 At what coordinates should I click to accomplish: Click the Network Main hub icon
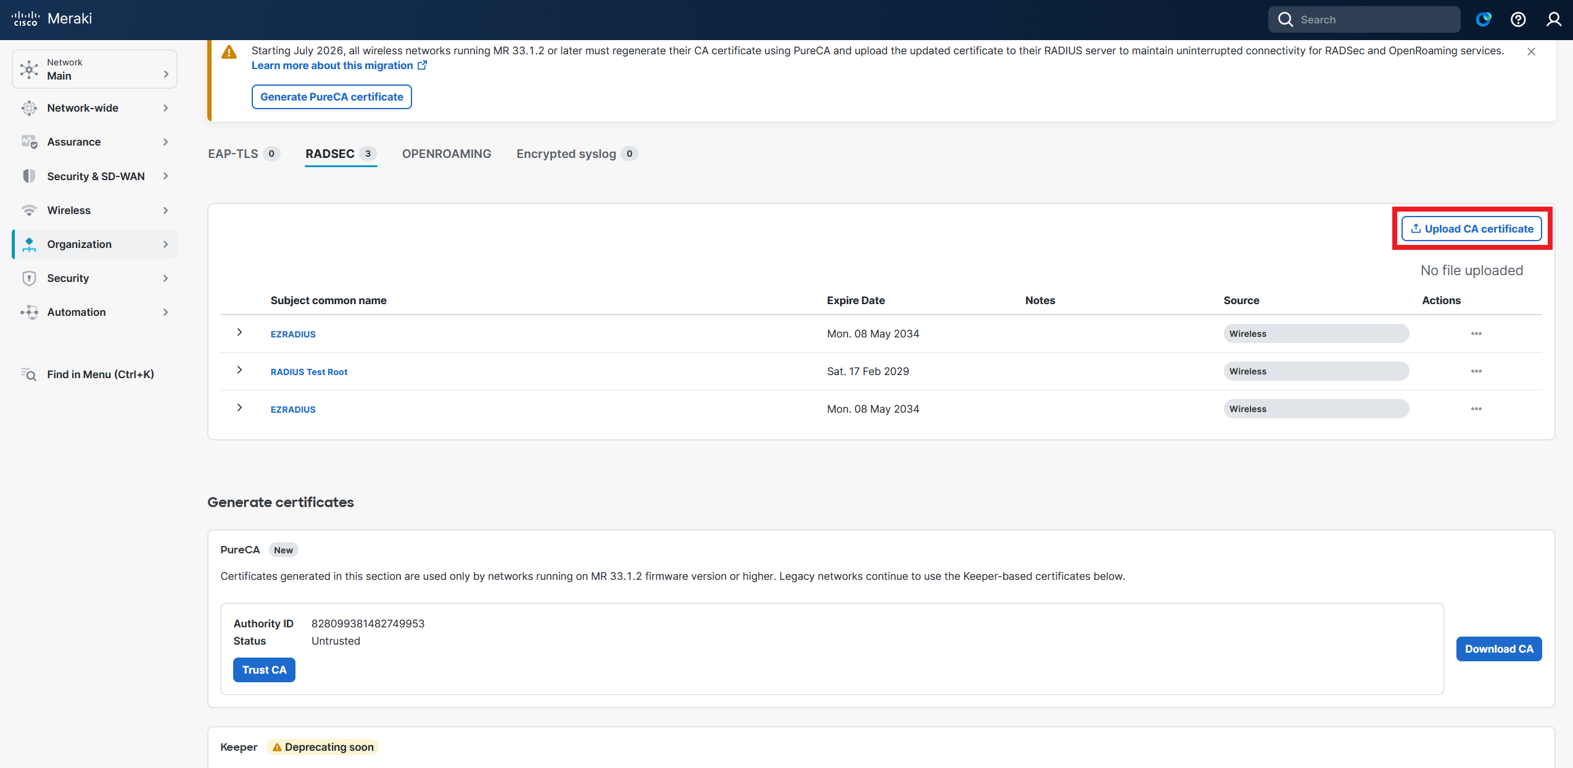(29, 69)
